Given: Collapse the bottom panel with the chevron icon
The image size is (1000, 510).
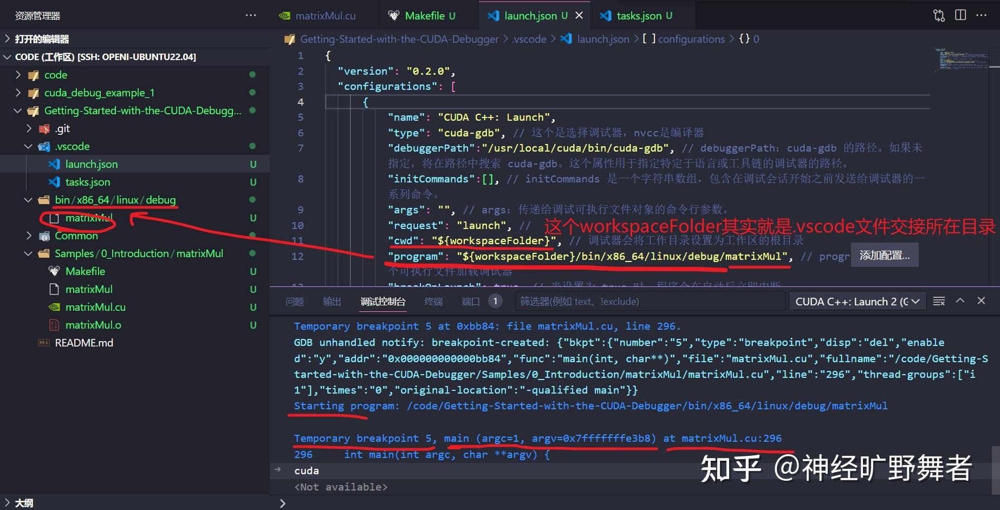Looking at the screenshot, I should click(x=959, y=300).
